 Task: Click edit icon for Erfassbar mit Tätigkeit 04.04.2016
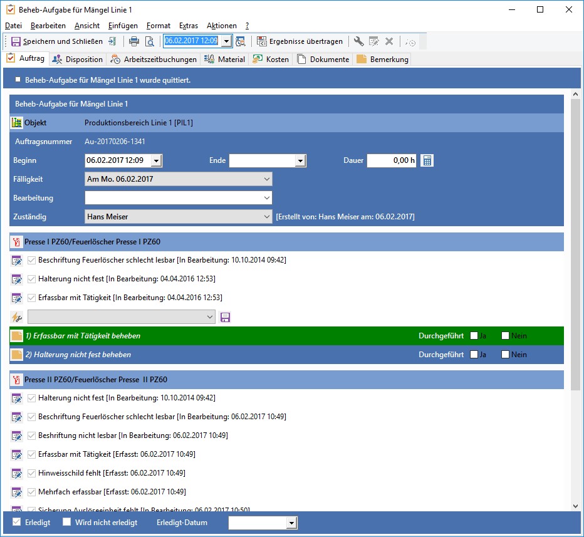(x=17, y=298)
